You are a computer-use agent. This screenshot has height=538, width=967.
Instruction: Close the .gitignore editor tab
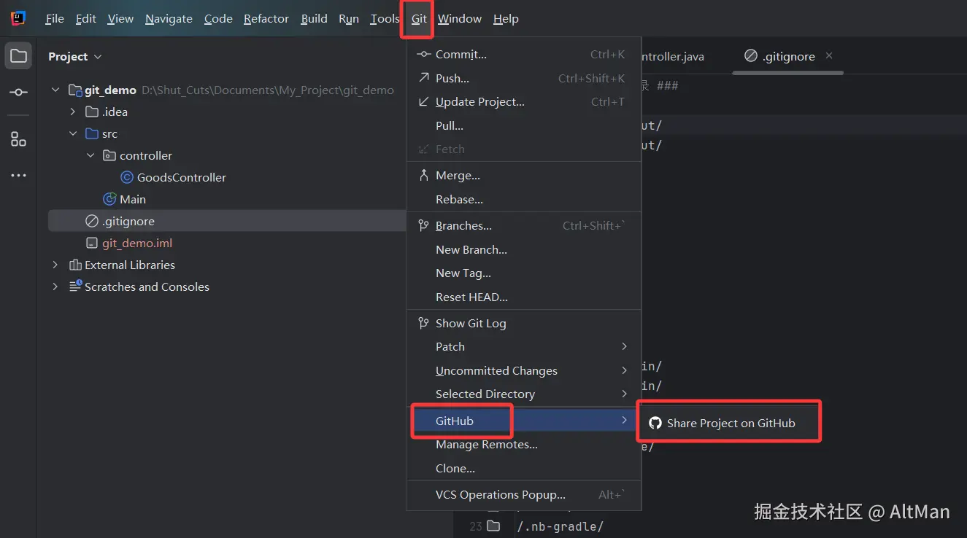click(x=829, y=55)
